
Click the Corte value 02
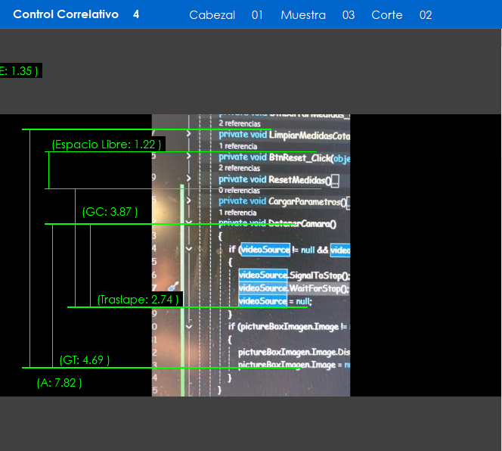[426, 15]
